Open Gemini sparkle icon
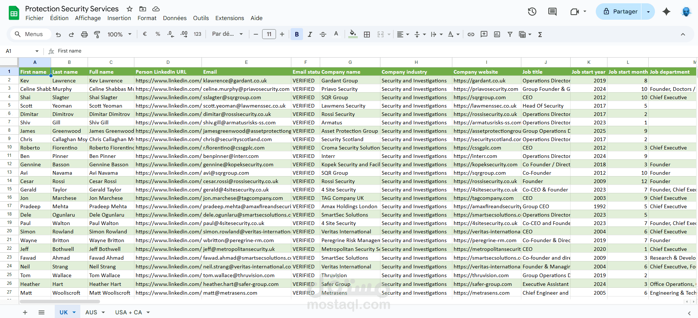The image size is (698, 318). point(666,12)
